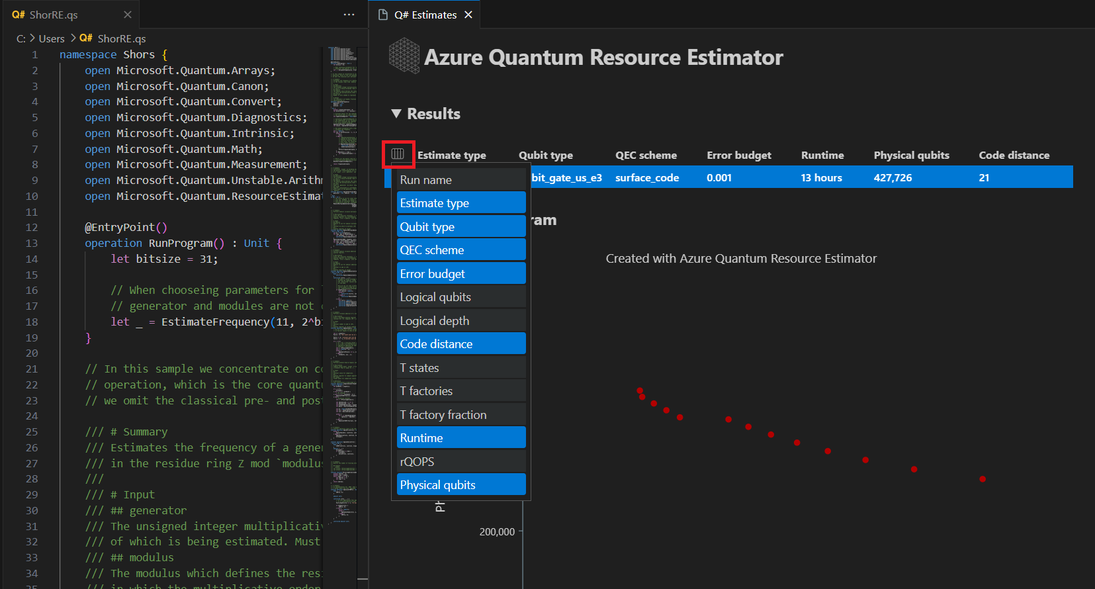Toggle Run name column option
This screenshot has height=589, width=1095.
click(461, 180)
